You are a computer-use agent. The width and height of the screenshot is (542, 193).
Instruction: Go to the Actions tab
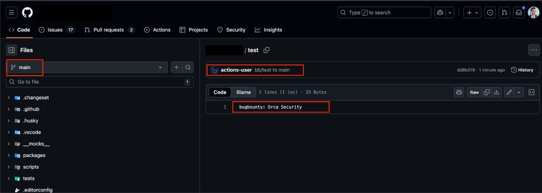pos(157,30)
